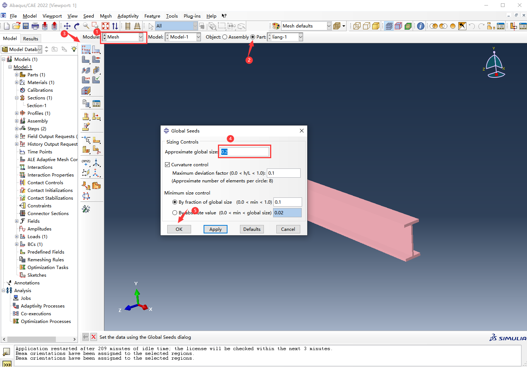Screen dimensions: 527x367
Task: Click the Pan View tool
Action: 67,26
